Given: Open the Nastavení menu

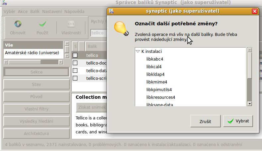Looking at the screenshot, I should (x=52, y=12).
